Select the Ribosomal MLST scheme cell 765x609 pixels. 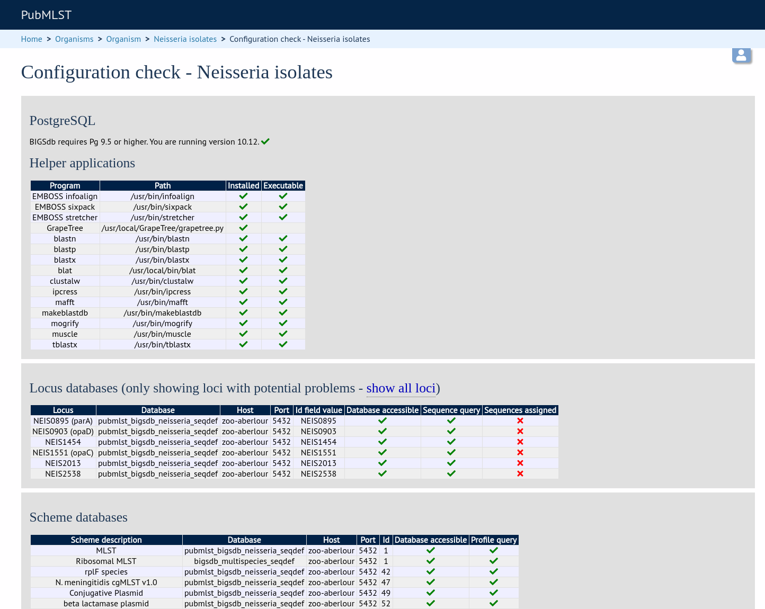click(106, 561)
